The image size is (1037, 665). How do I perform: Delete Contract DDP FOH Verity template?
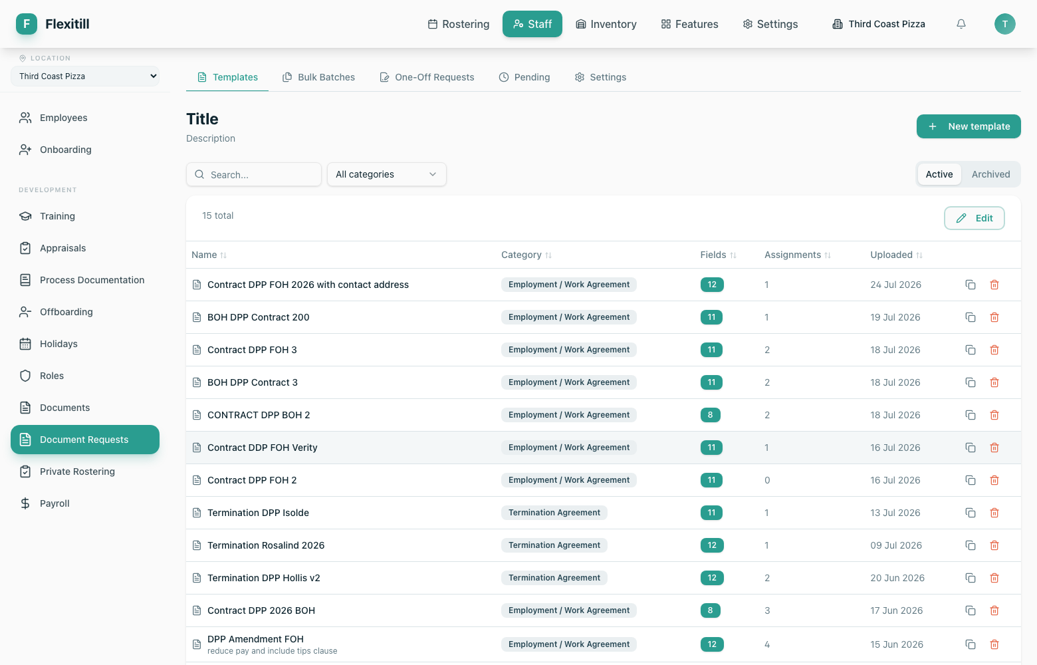[994, 448]
